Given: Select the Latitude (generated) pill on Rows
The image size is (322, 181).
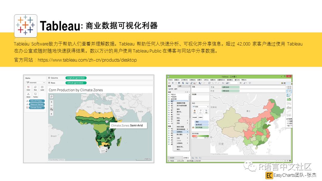Looking at the screenshot, I should (76, 83).
